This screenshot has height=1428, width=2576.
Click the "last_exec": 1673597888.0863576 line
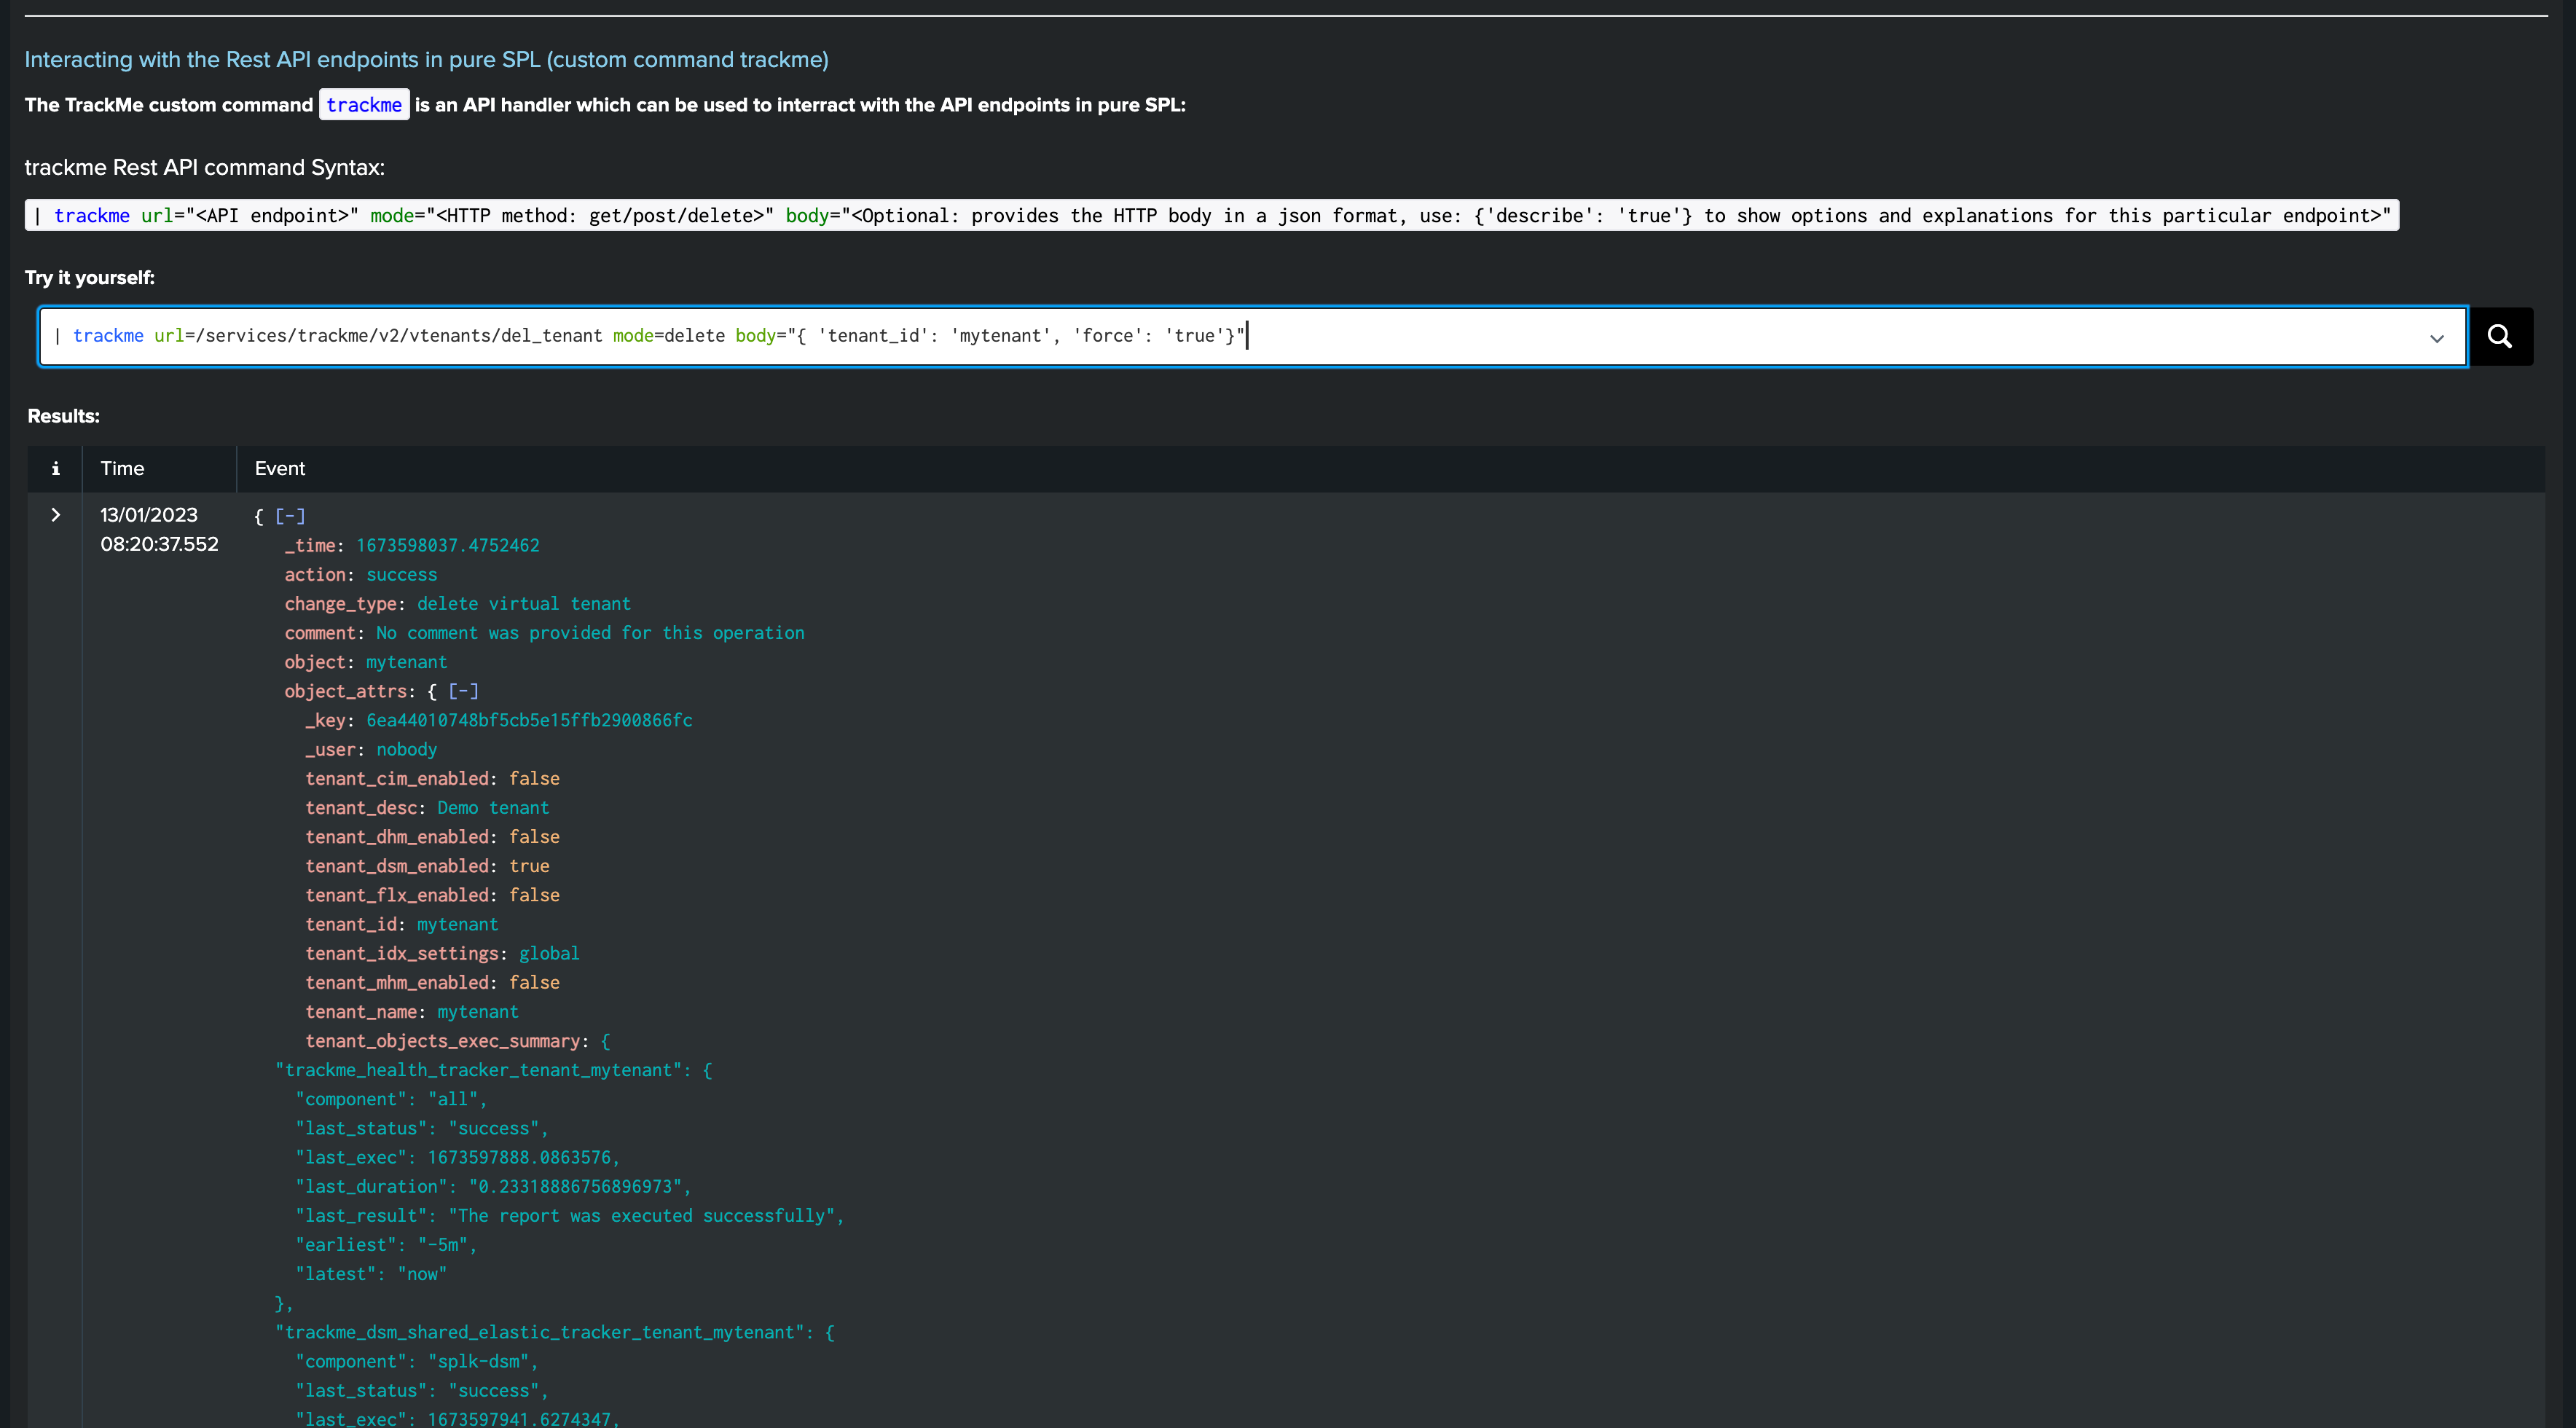[x=458, y=1157]
